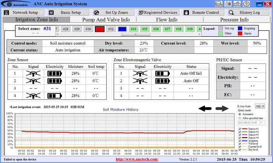Image resolution: width=273 pixels, height=163 pixels.
Task: Toggle Sensor #1 chart series checkbox
Action: pos(240,129)
